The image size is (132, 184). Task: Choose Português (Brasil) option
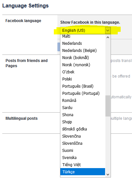click(x=83, y=86)
